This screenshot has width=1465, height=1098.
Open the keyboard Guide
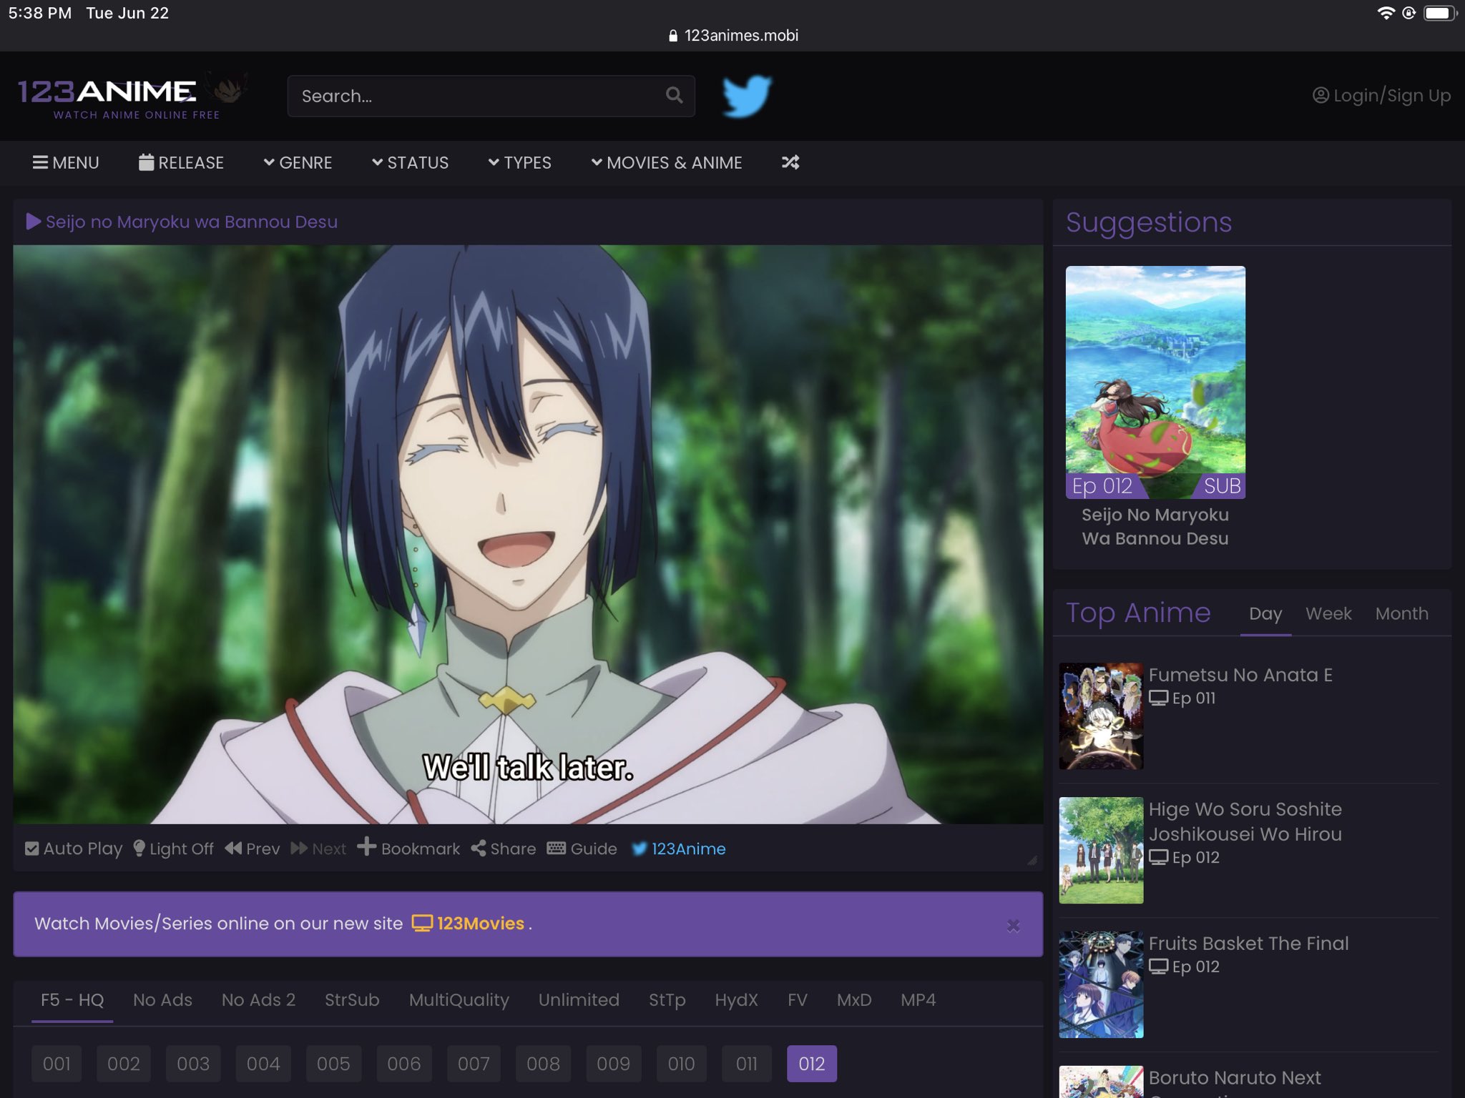(582, 849)
